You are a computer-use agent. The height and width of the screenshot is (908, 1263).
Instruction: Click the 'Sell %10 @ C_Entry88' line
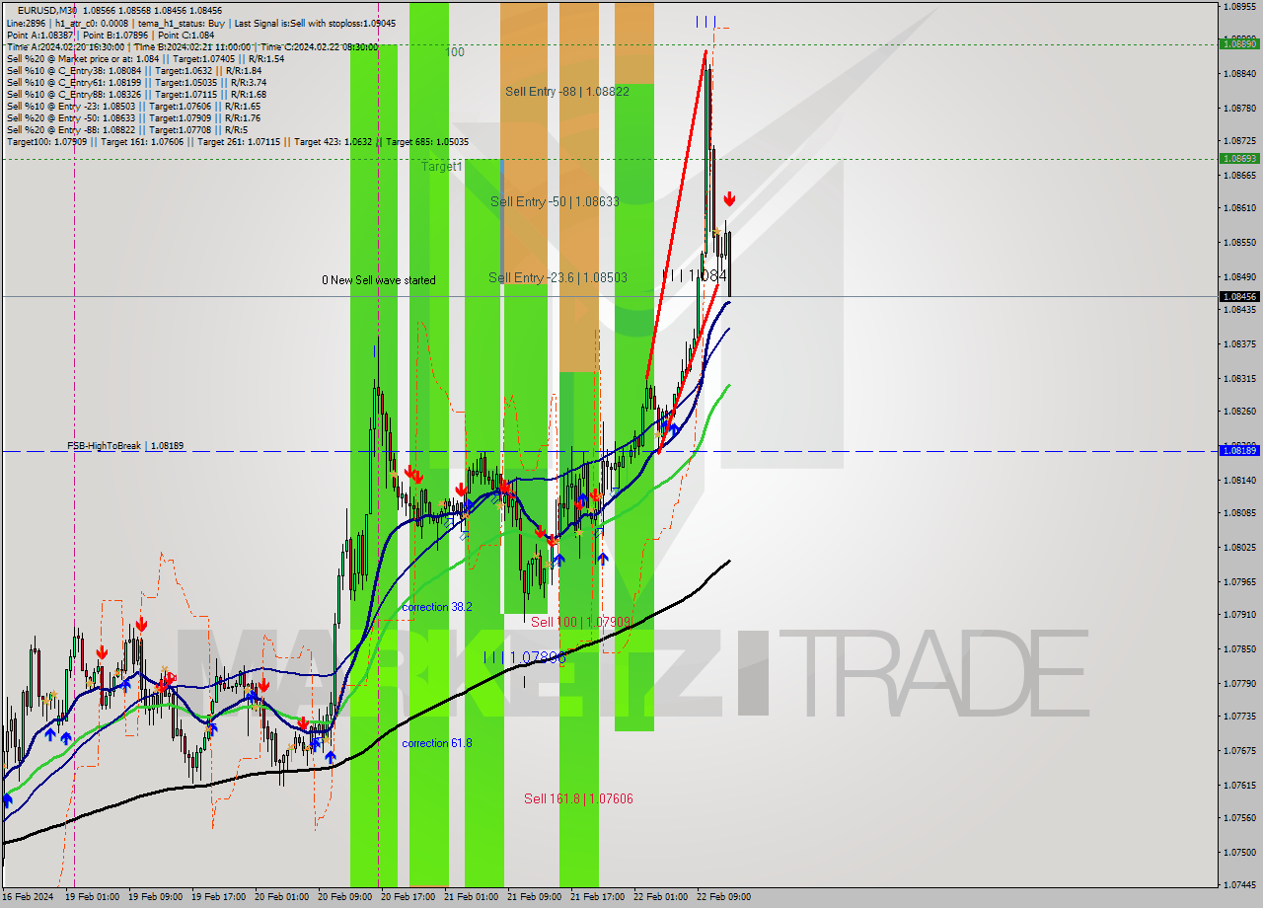[x=136, y=94]
